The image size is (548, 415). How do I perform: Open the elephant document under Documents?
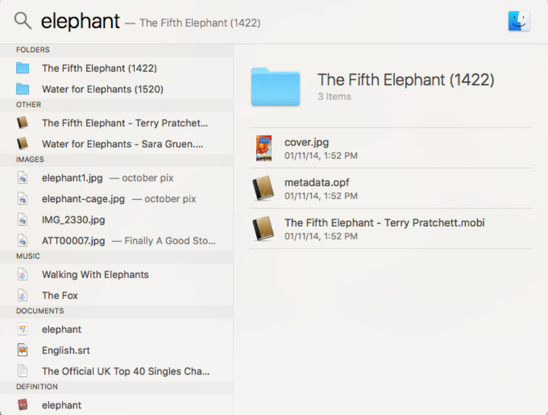click(x=61, y=330)
